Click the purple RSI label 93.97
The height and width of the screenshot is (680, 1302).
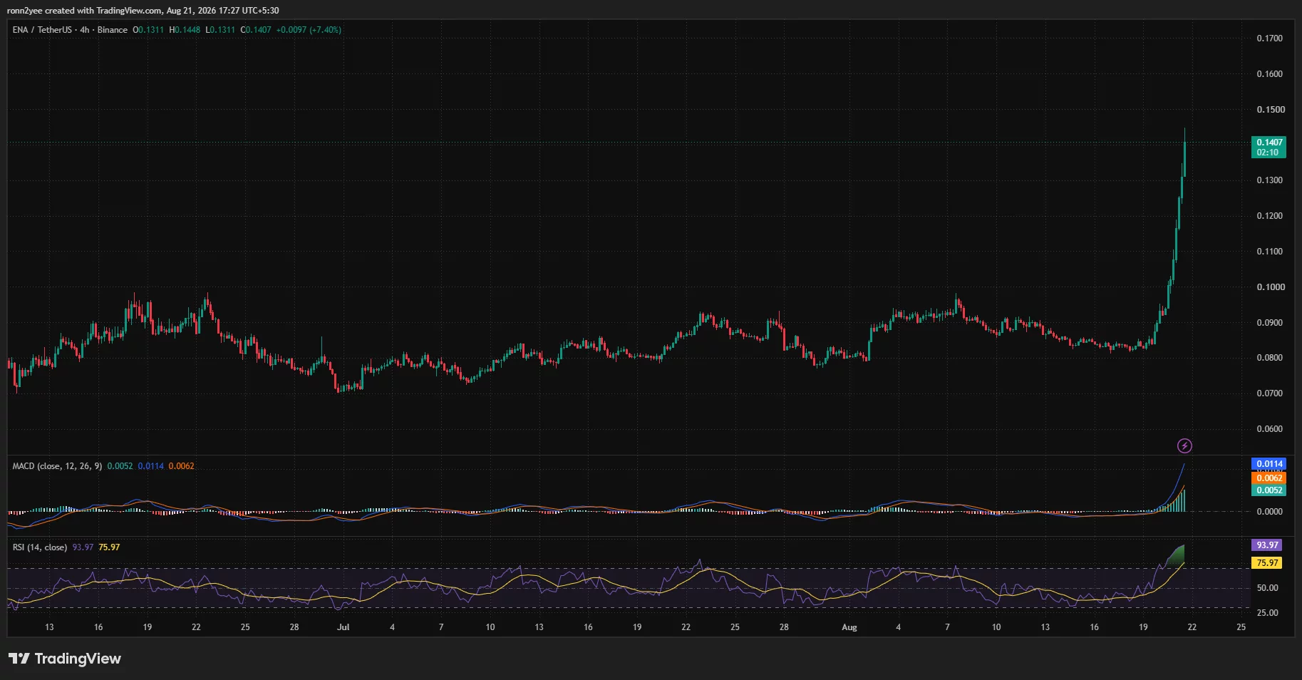click(x=1267, y=545)
